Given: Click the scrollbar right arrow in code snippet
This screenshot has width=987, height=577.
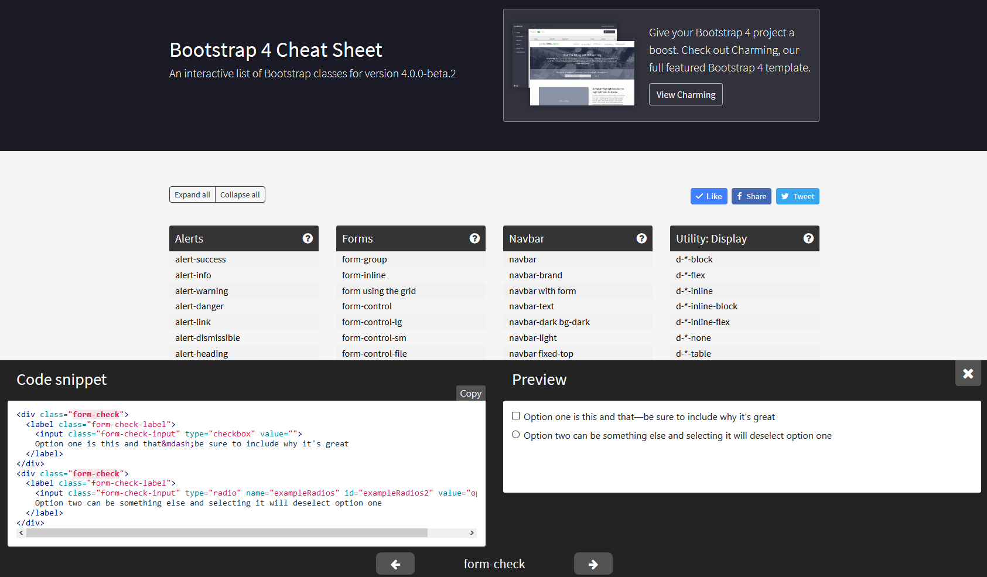Looking at the screenshot, I should point(472,532).
